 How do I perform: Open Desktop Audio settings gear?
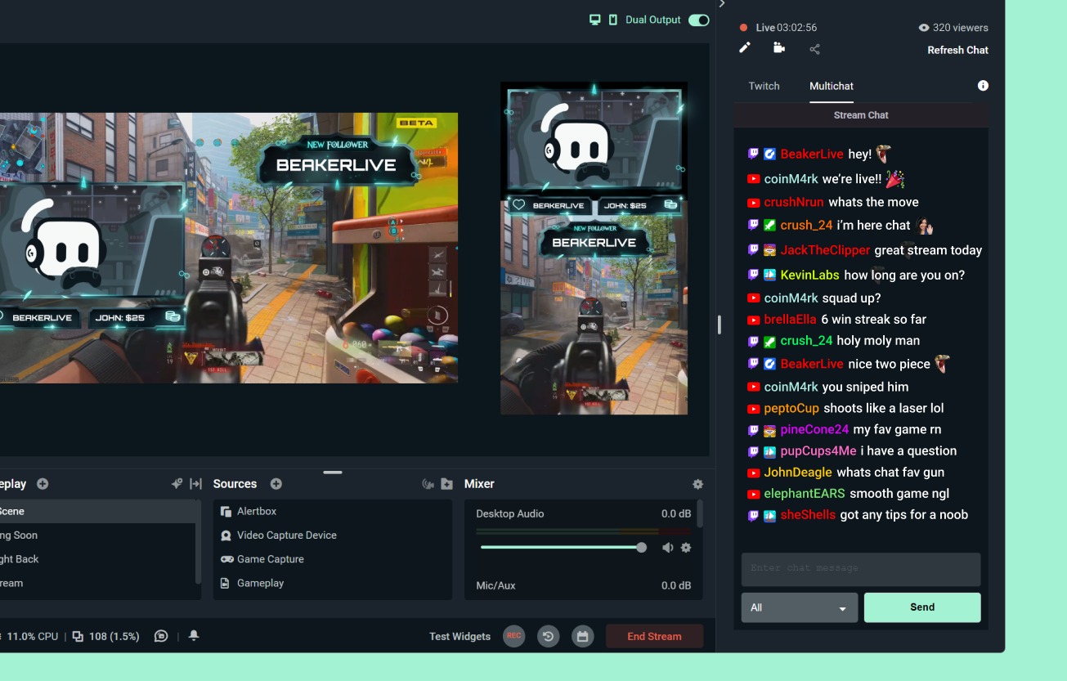pos(686,548)
